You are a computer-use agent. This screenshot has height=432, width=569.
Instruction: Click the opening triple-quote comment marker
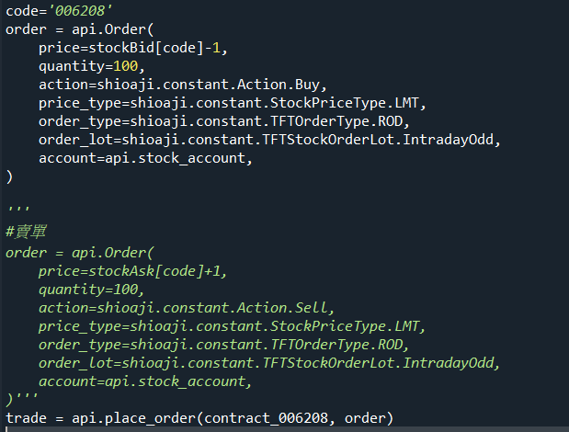click(18, 209)
